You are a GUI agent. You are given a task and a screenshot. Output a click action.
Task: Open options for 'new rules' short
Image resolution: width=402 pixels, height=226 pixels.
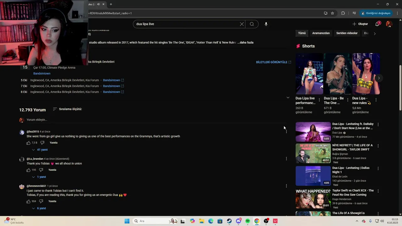[376, 100]
